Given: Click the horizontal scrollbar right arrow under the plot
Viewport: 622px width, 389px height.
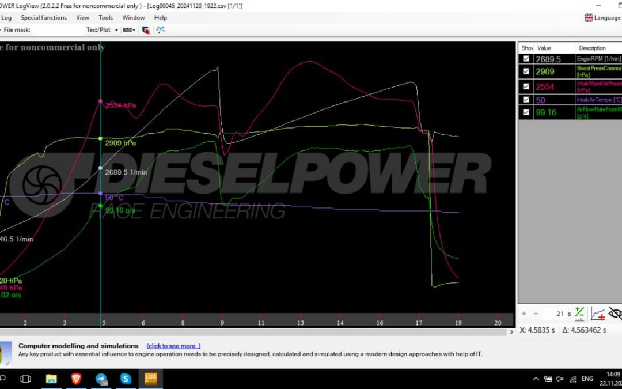Looking at the screenshot, I should (512, 332).
